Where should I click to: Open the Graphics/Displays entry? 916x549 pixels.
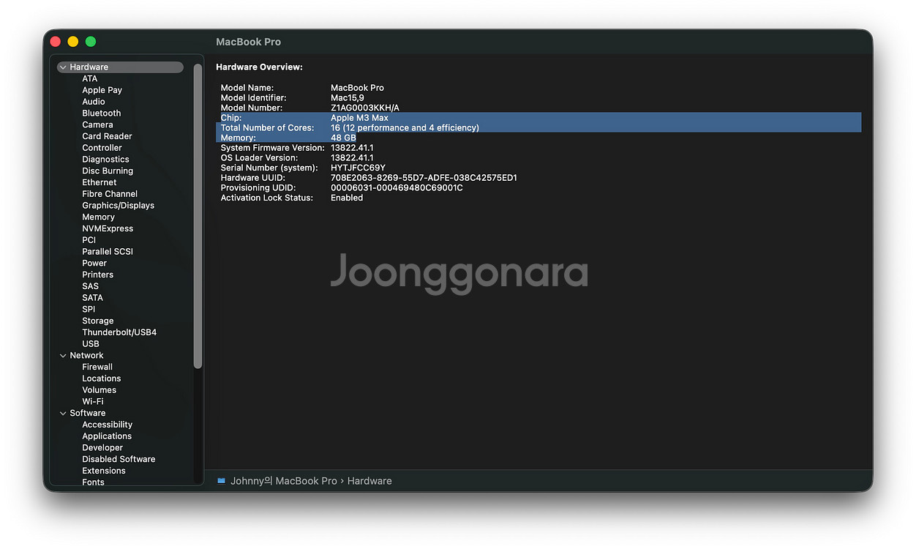(118, 206)
